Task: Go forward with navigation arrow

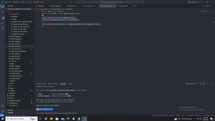Action: (75, 2)
